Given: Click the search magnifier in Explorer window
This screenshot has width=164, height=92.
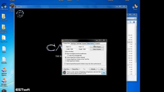Looking at the screenshot, I should point(135,18).
